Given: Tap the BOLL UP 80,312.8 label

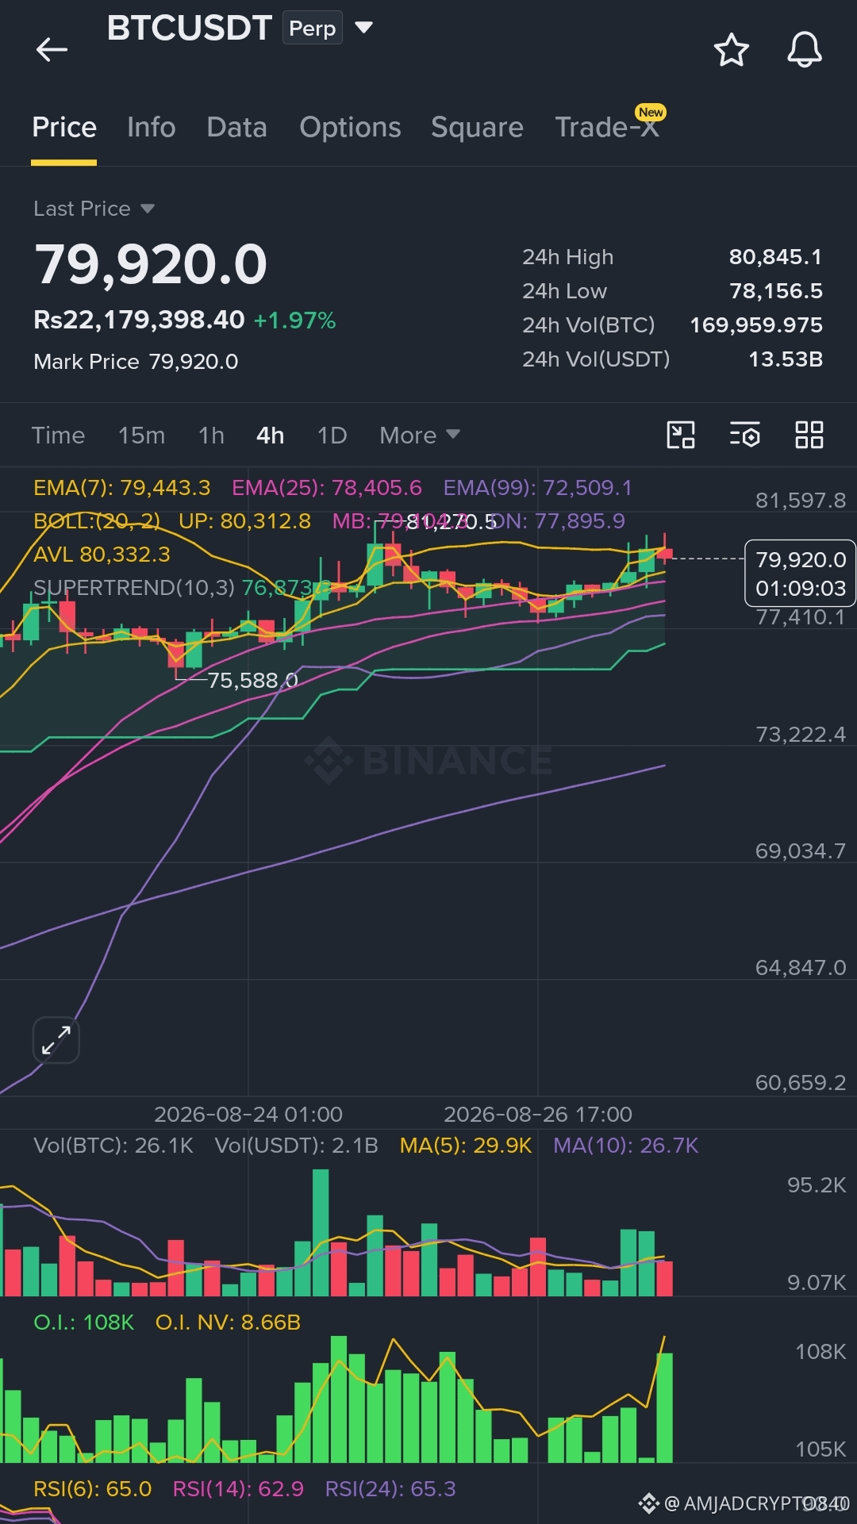Looking at the screenshot, I should (244, 520).
